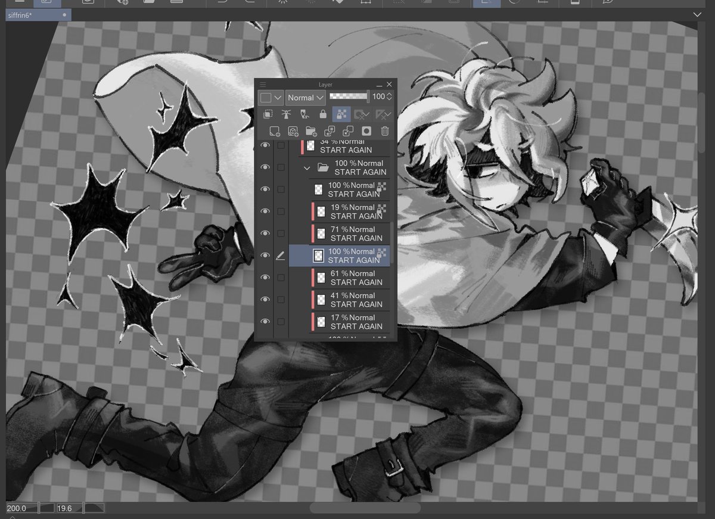
Task: Select the 61 % Normal layer
Action: 350,278
